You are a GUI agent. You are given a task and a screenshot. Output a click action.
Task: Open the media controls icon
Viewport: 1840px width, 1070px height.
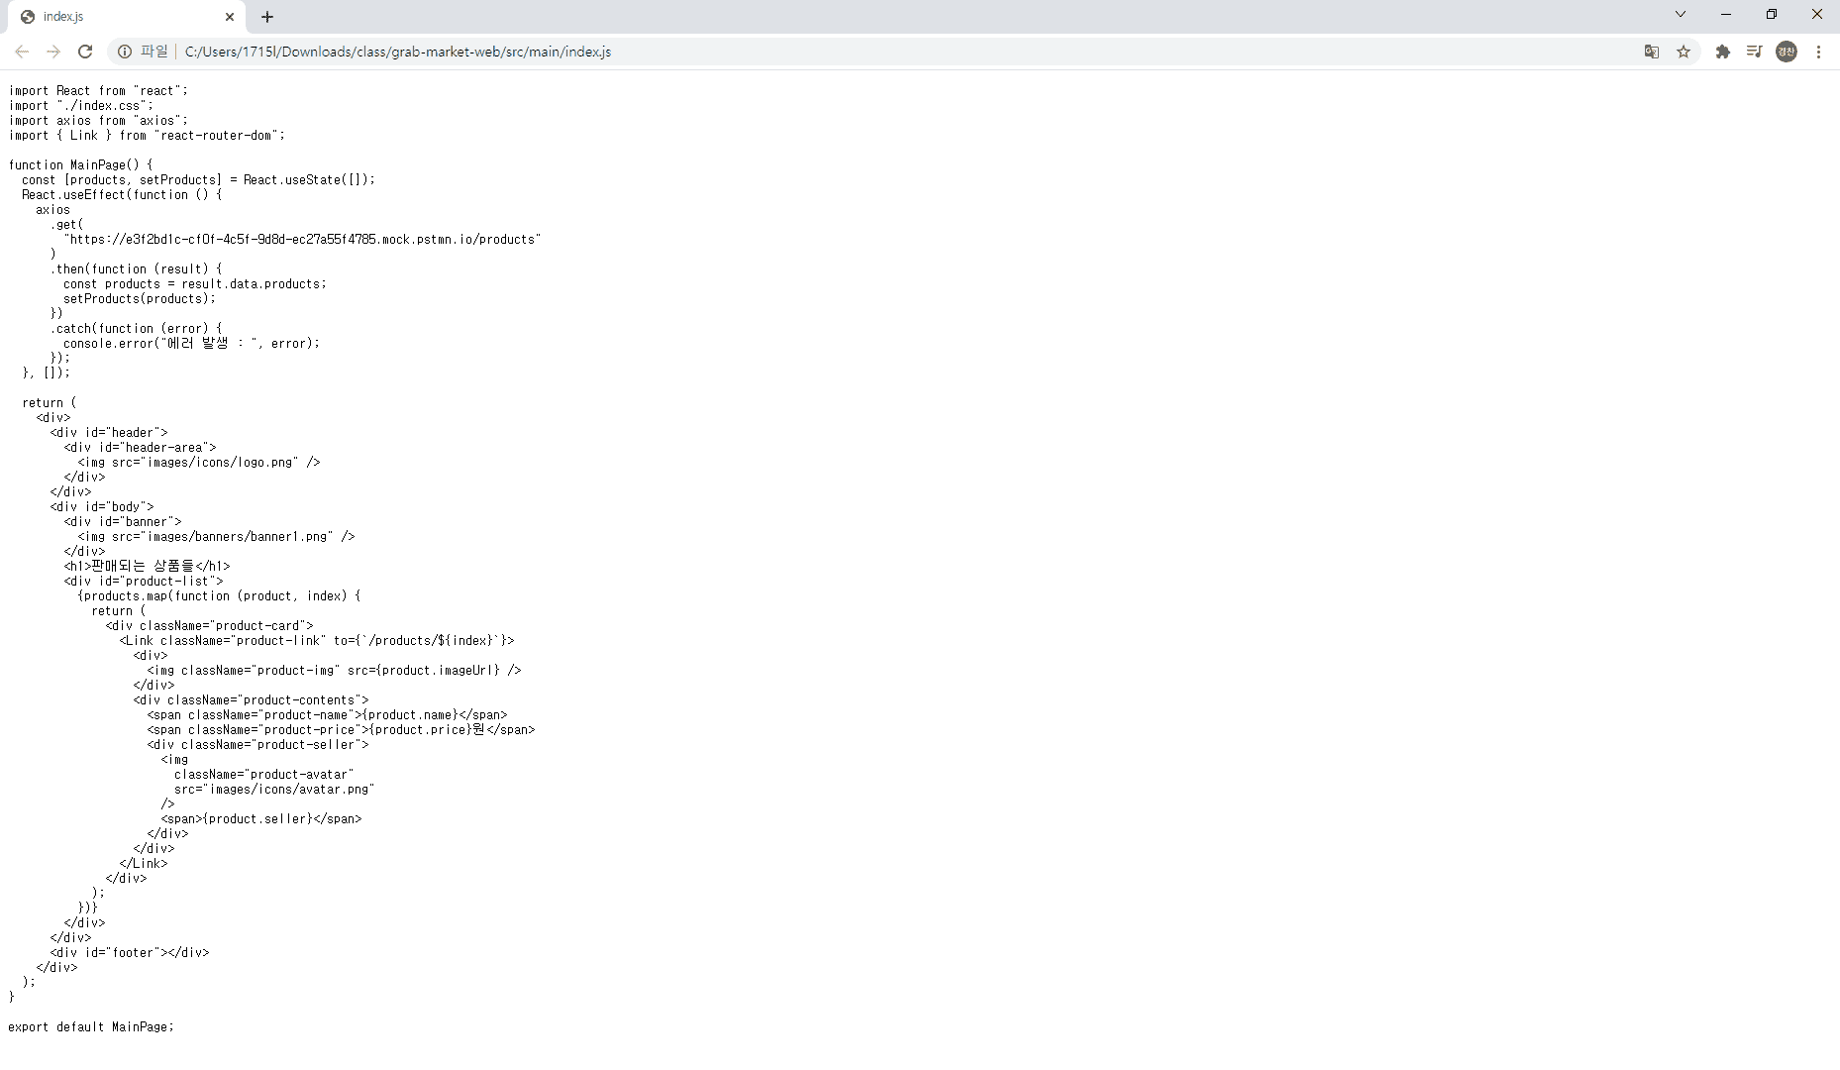tap(1754, 52)
